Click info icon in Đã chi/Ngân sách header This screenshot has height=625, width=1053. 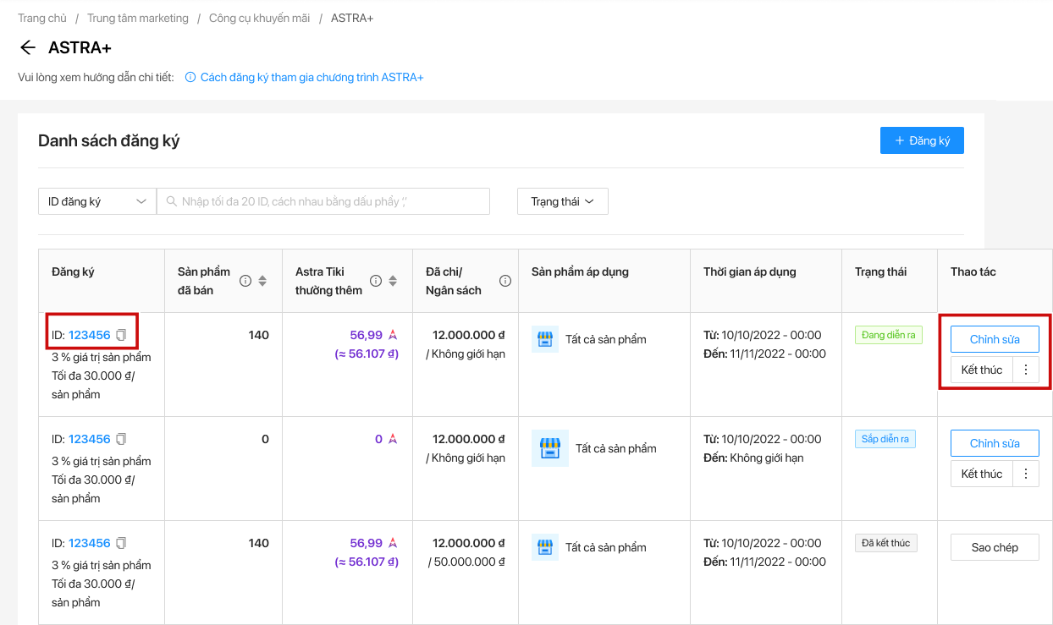point(505,281)
